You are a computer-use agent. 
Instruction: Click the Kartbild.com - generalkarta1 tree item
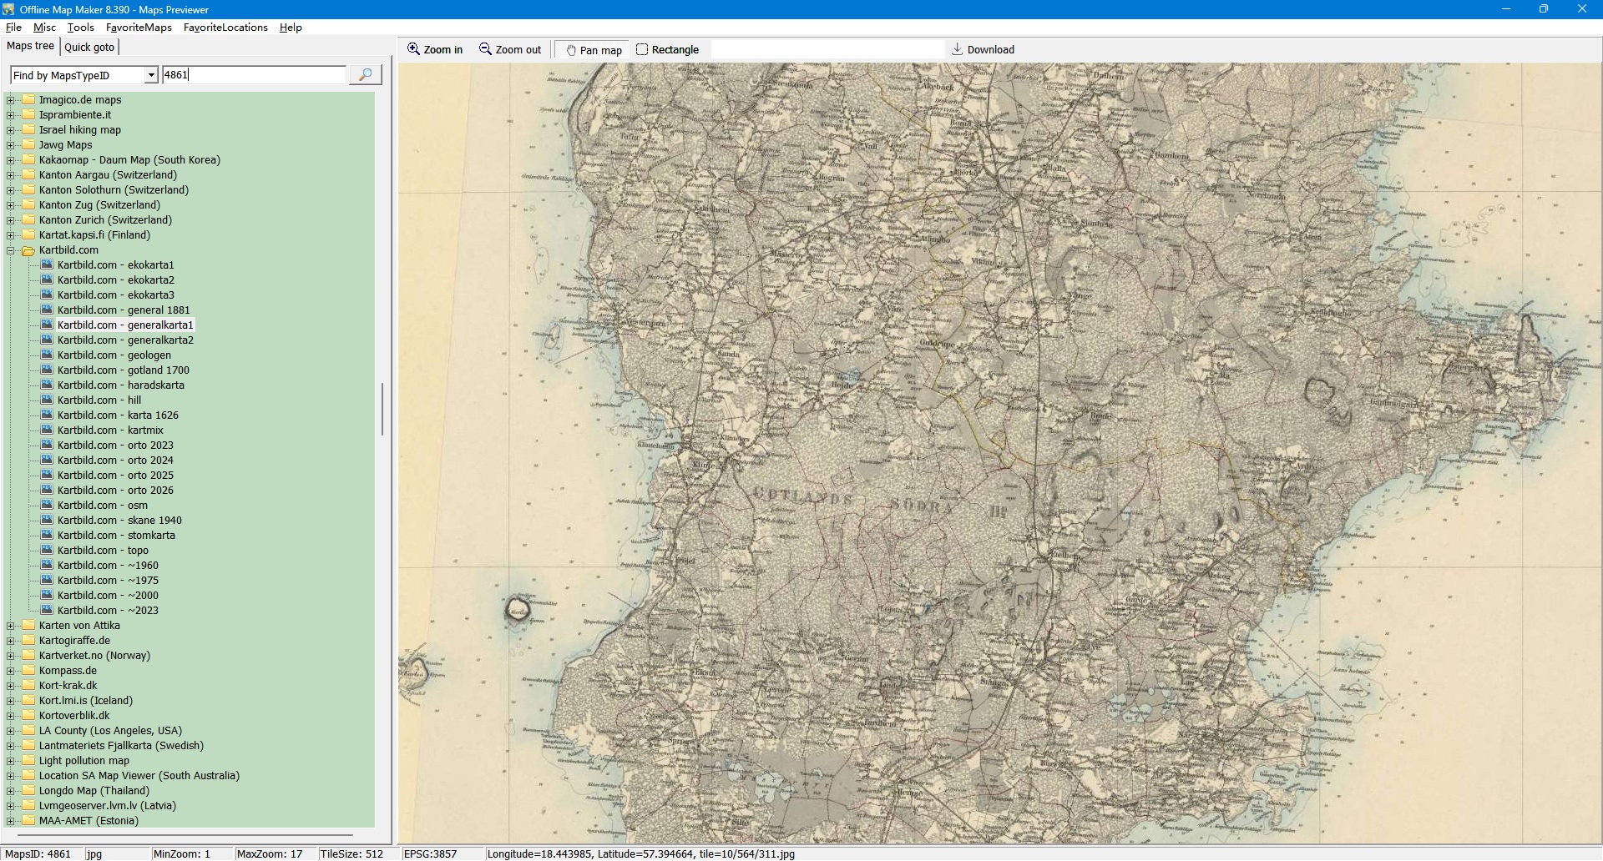point(125,325)
